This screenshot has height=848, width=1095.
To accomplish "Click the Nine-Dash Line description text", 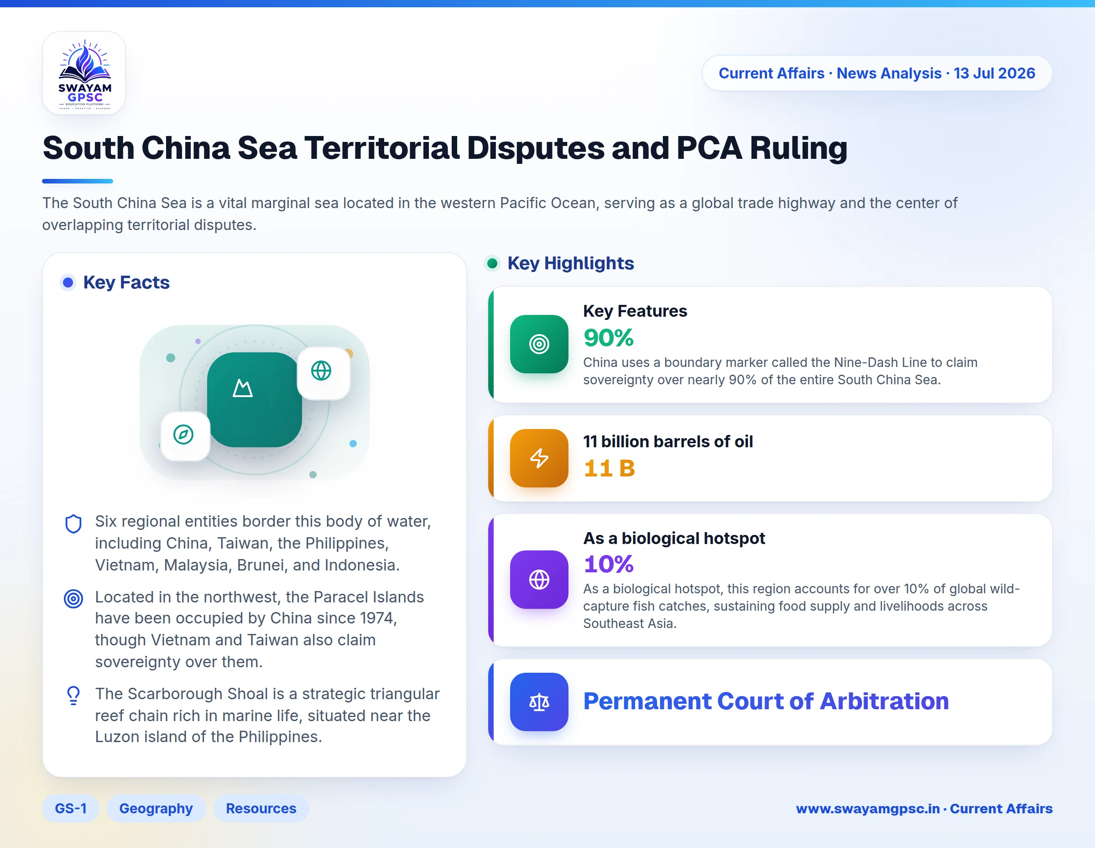I will coord(780,371).
